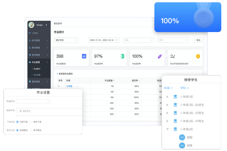Click the yellow clock icon in the stats card
Image resolution: width=227 pixels, height=151 pixels.
click(198, 56)
